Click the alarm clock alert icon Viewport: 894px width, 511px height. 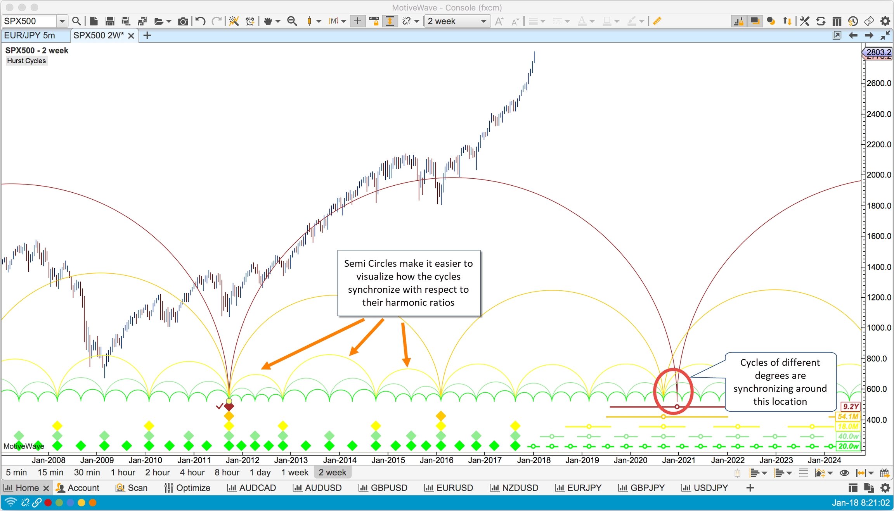[250, 21]
